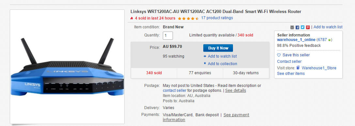355x126 pixels.
Task: Focus the Quantity input field
Action: point(168,35)
